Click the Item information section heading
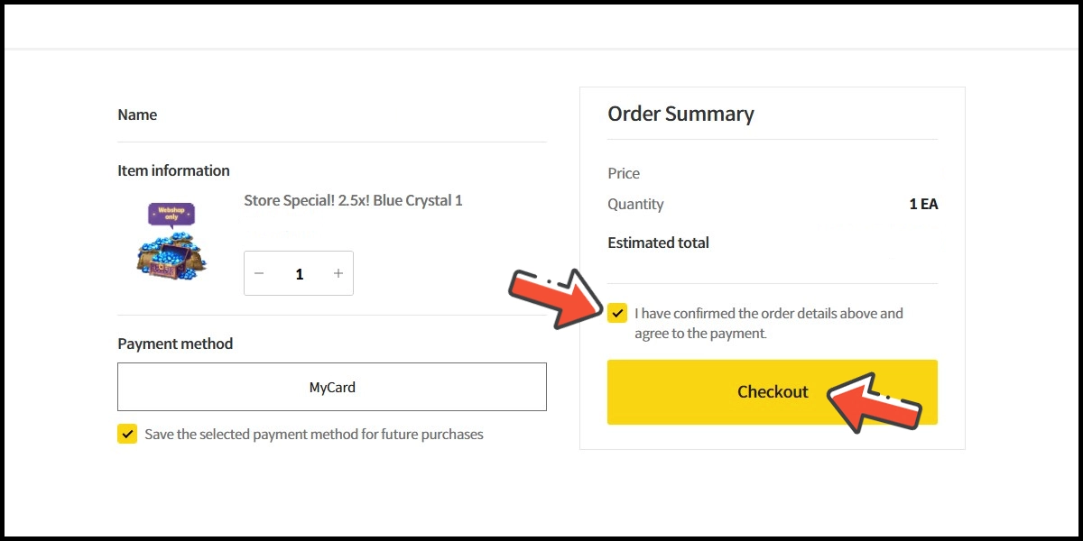This screenshot has height=541, width=1083. point(173,170)
